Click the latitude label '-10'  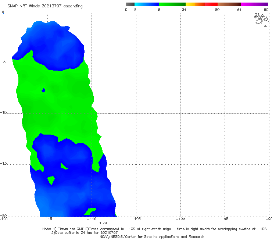(x=3, y=112)
